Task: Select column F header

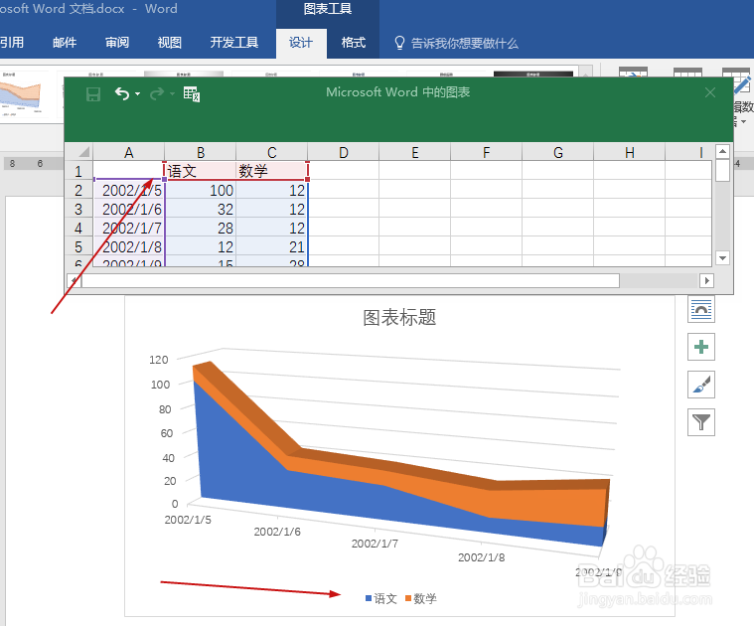Action: (486, 152)
